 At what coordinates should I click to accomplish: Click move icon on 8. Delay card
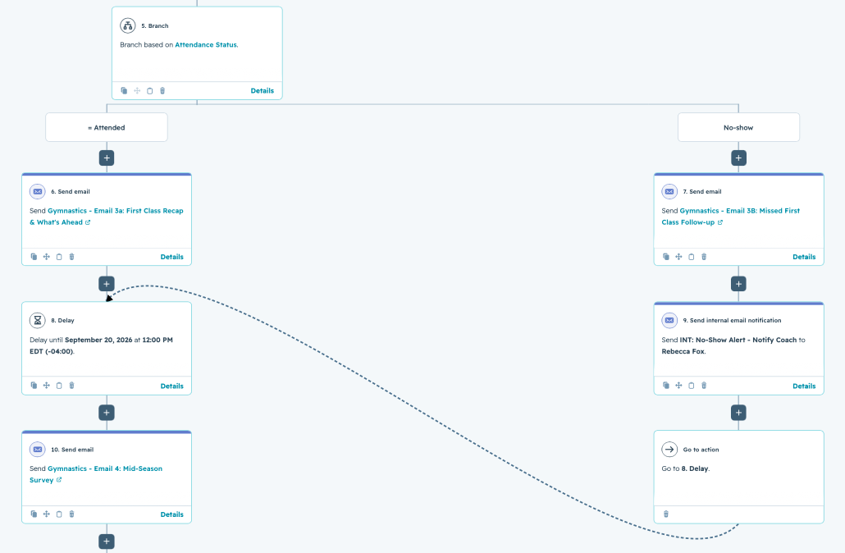[46, 386]
